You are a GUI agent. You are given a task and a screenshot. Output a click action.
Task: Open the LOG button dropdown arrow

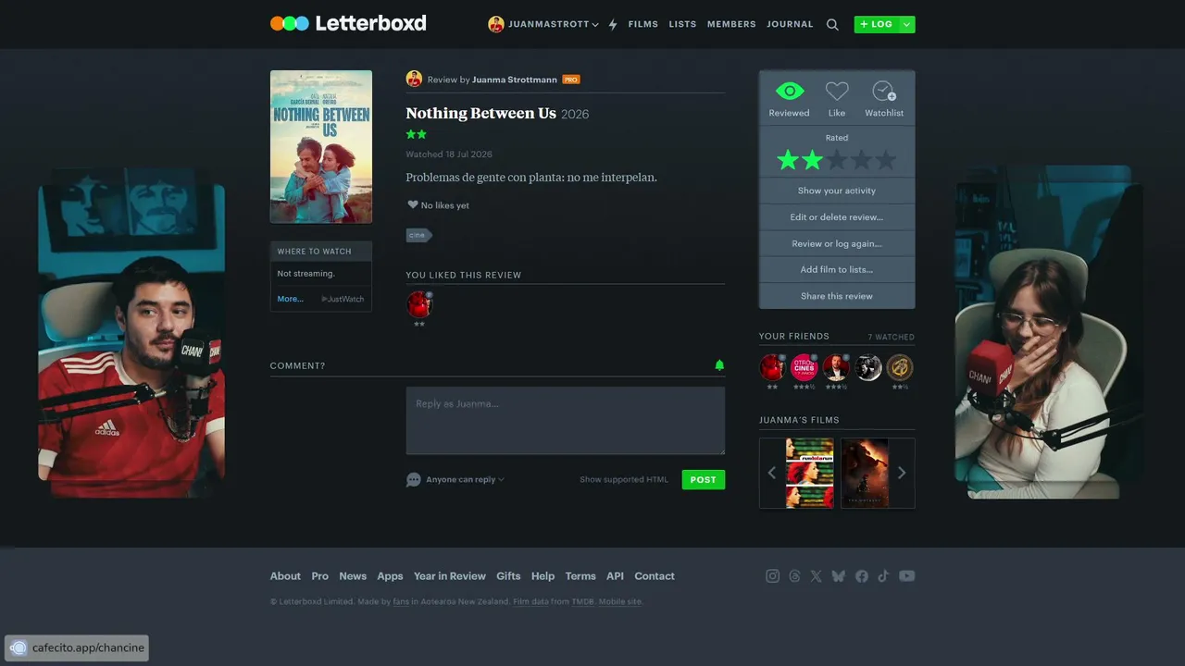[x=907, y=24]
